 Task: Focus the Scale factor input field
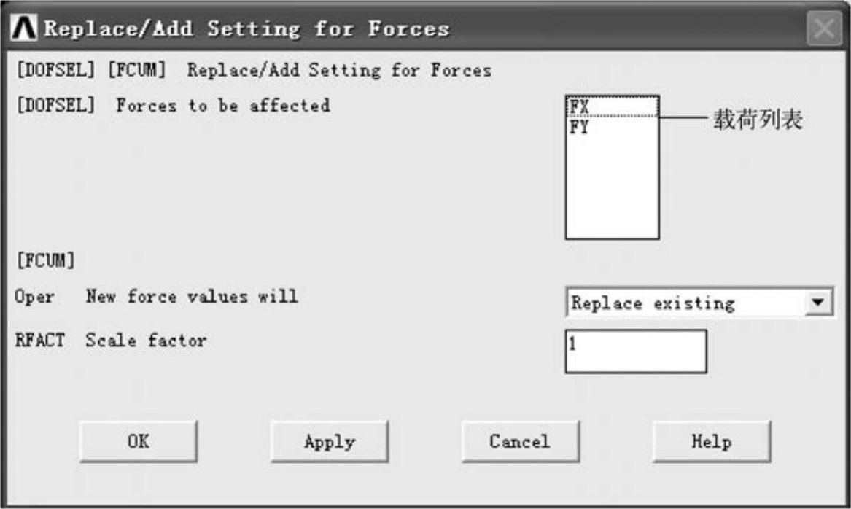coord(636,351)
